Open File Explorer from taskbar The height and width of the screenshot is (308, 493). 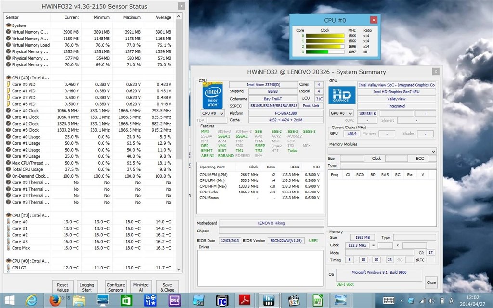point(78,300)
